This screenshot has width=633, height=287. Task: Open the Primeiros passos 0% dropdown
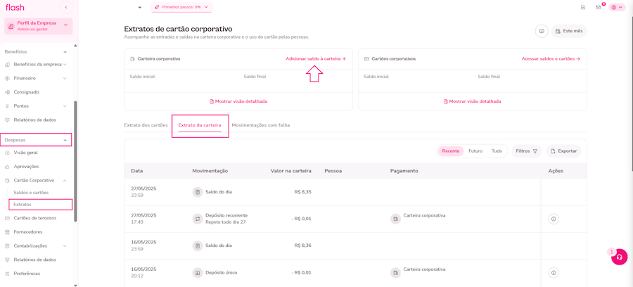(181, 7)
